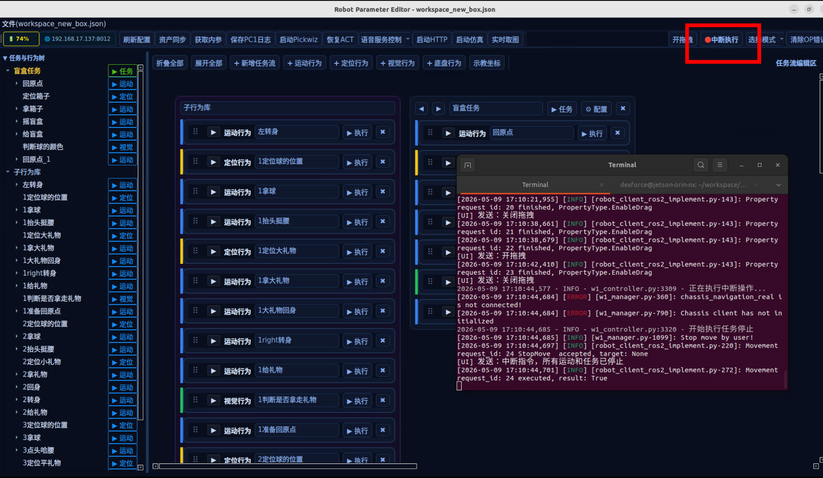This screenshot has width=823, height=478.
Task: Click the 执行 button on the 1给礼物 card
Action: coord(357,371)
